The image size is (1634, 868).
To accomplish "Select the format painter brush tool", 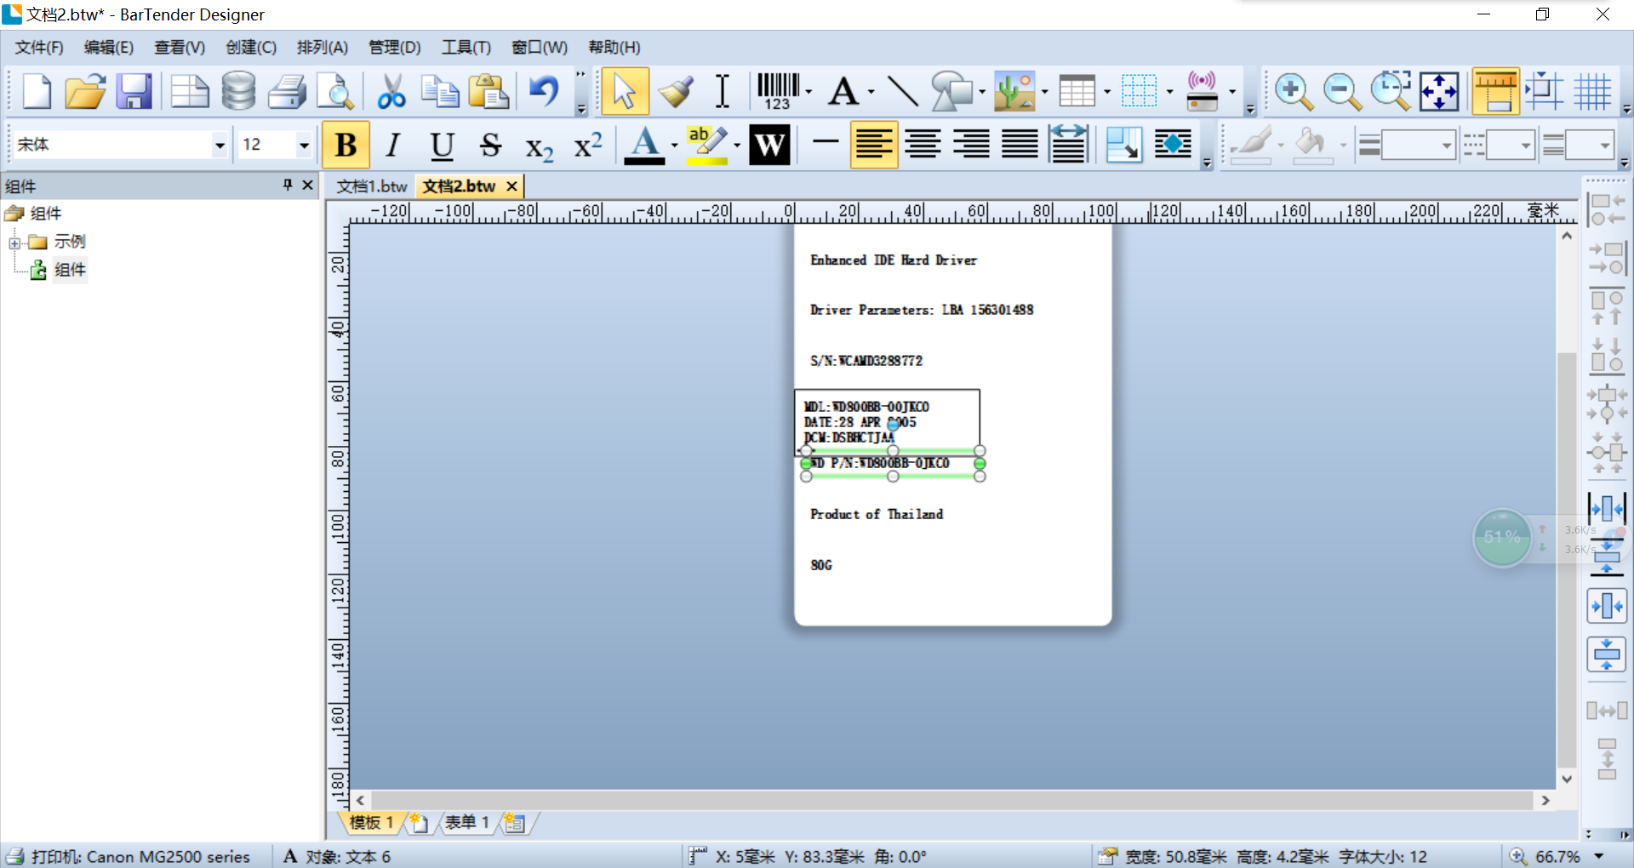I will 675,92.
